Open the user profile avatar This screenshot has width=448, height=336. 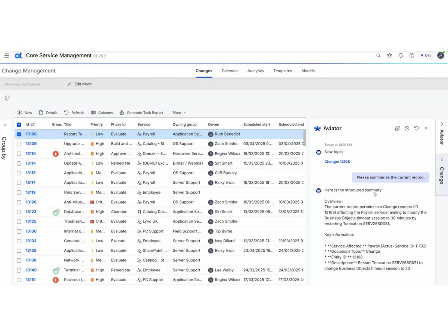441,55
